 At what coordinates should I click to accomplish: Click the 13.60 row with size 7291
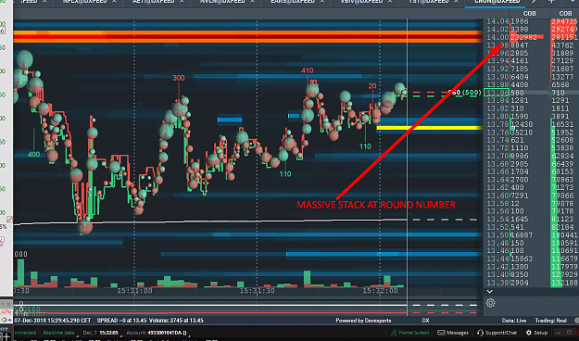coord(532,196)
